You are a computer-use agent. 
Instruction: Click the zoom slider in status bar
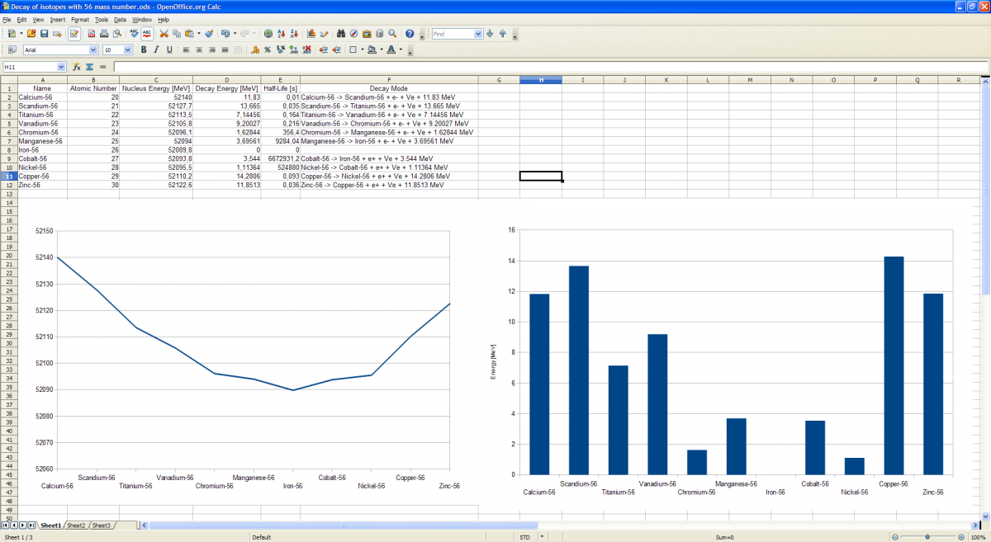(927, 537)
